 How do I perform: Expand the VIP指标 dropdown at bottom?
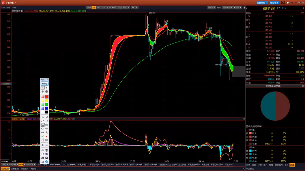click(x=13, y=164)
